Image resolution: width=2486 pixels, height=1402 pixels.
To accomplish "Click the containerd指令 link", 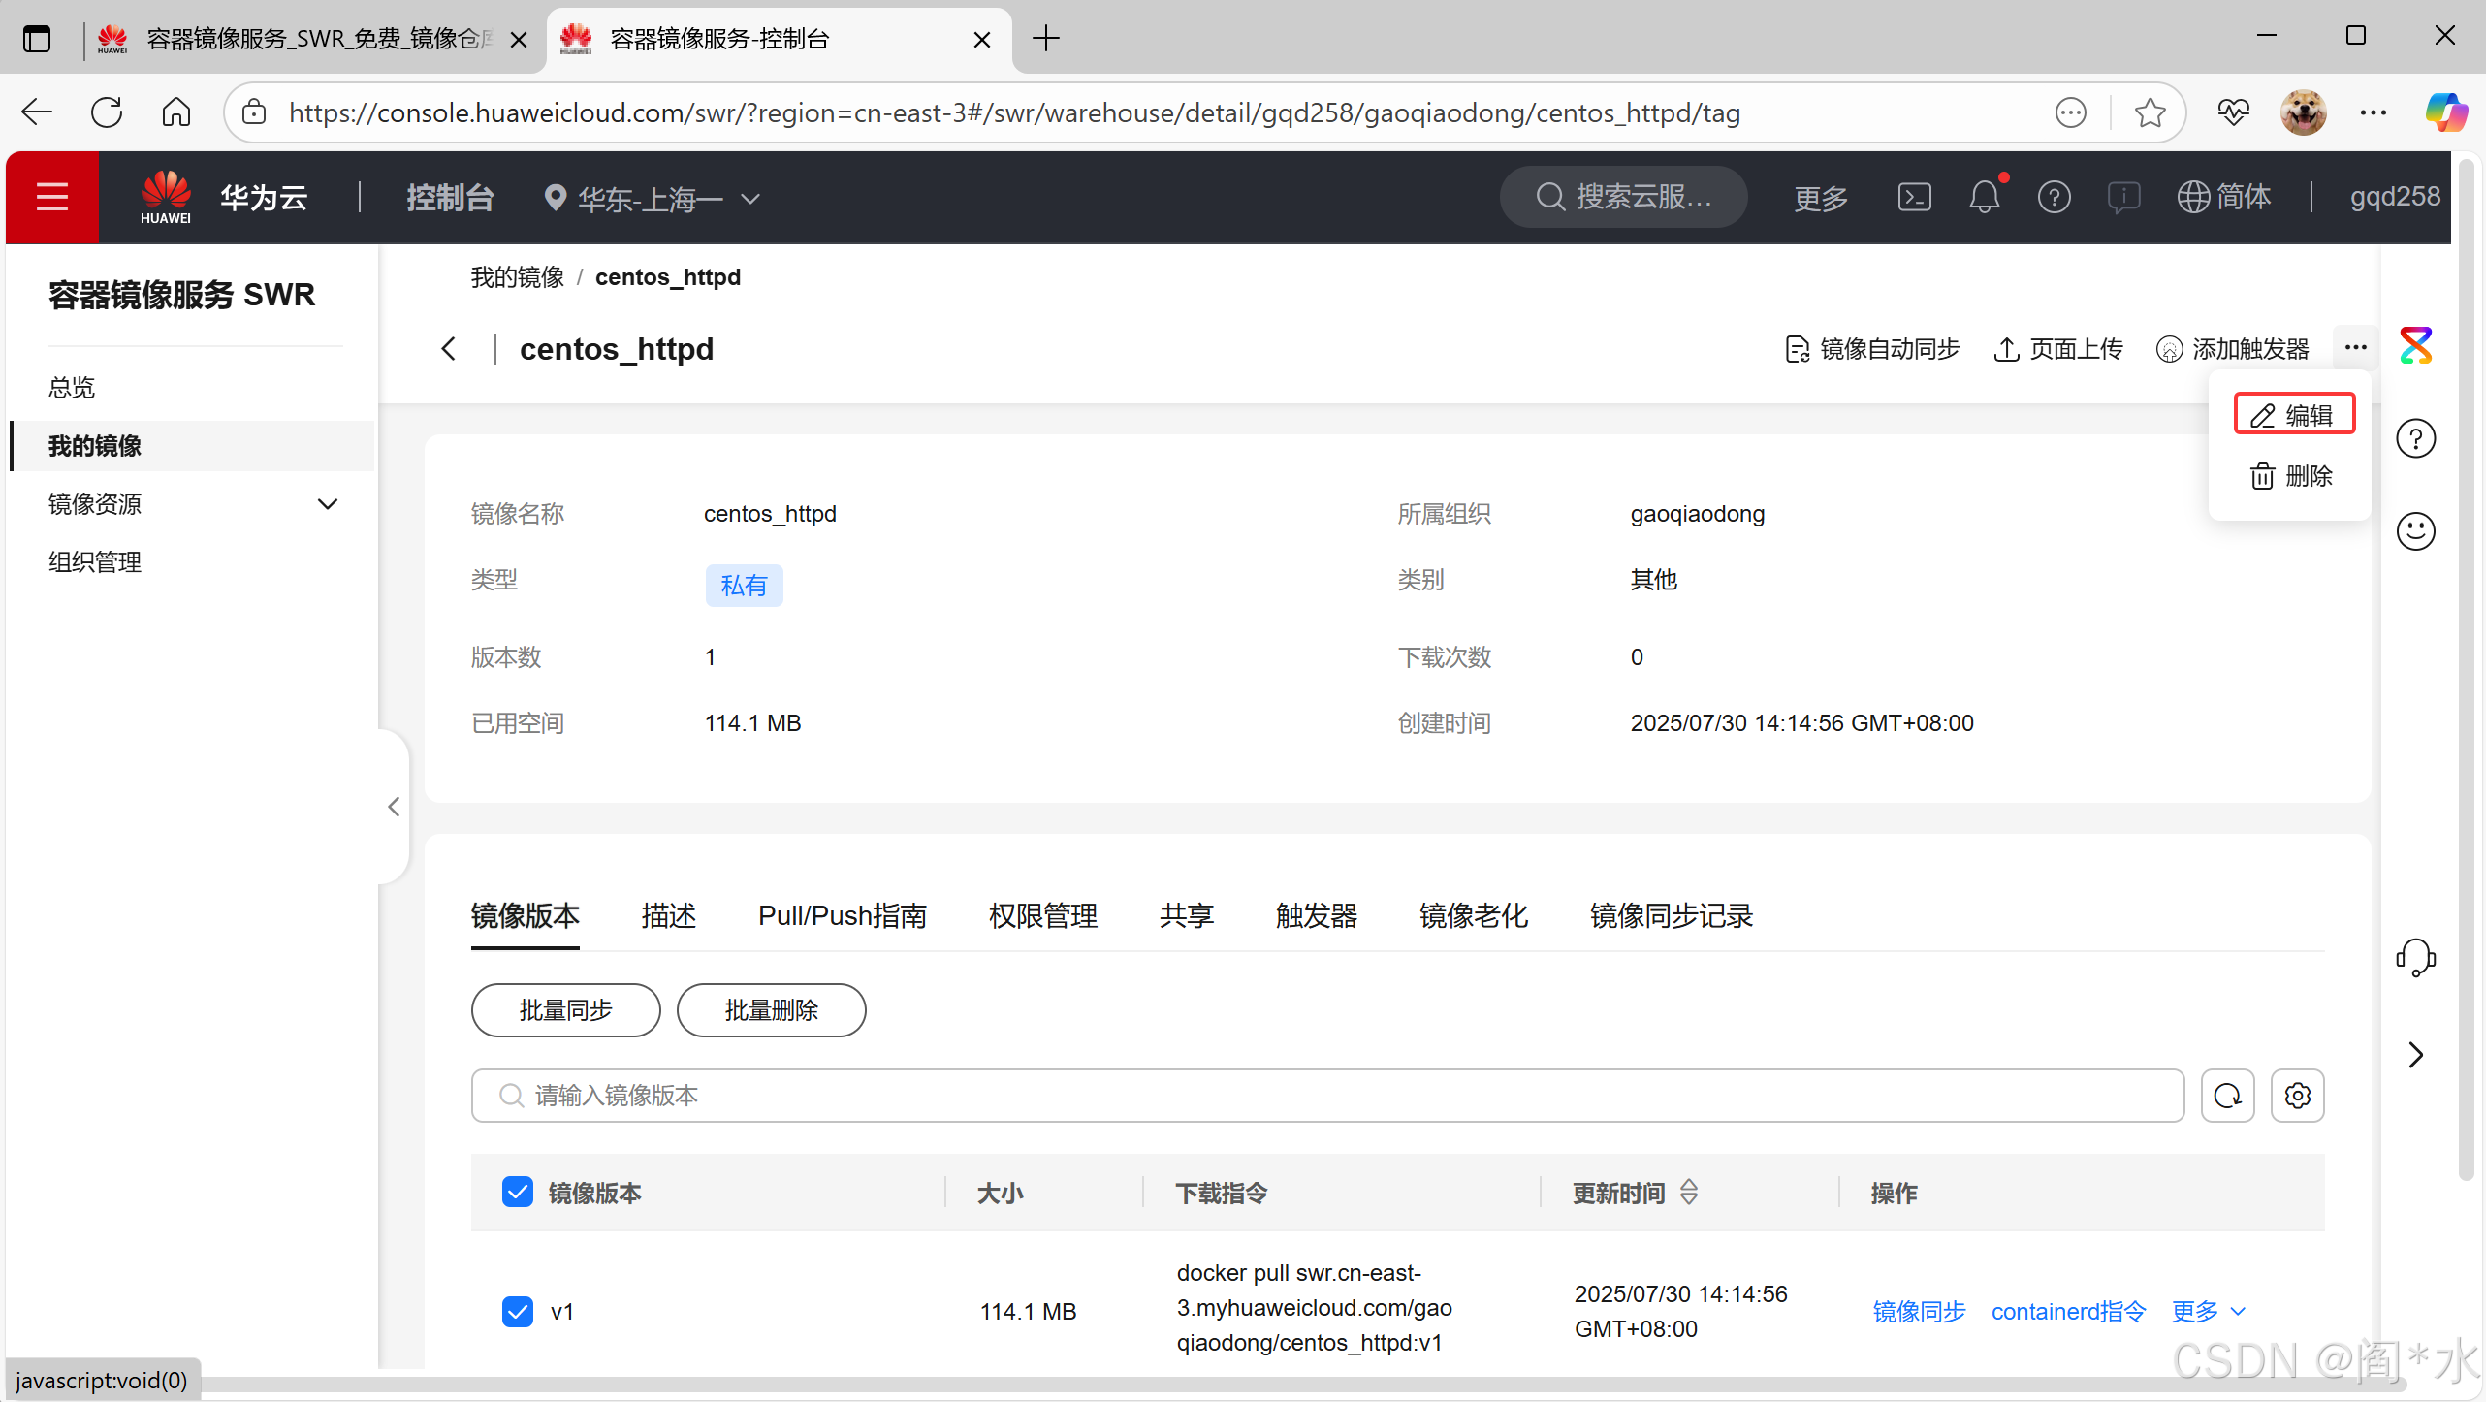I will pyautogui.click(x=2068, y=1312).
